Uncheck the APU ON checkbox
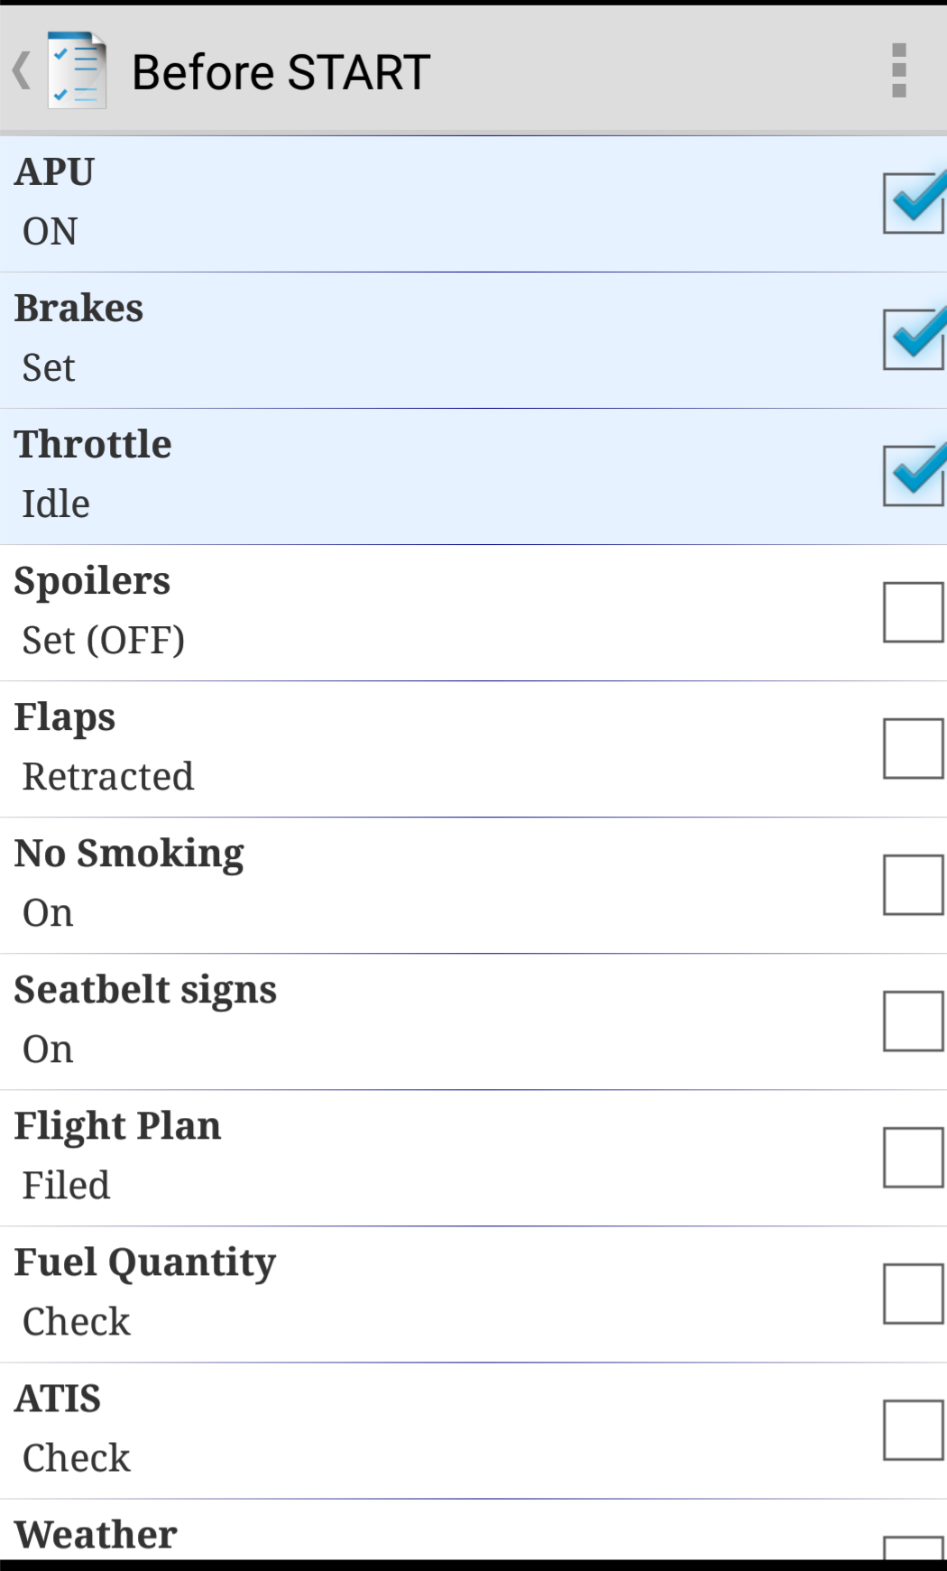The width and height of the screenshot is (947, 1571). click(913, 203)
